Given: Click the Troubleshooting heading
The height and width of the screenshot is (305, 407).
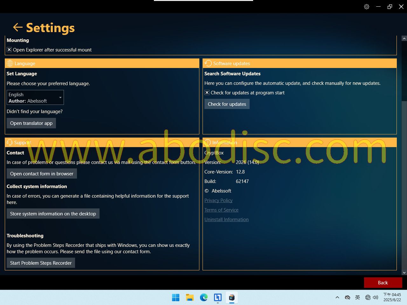Looking at the screenshot, I should (25, 235).
